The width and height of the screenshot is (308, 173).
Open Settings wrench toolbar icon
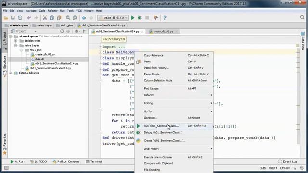click(156, 18)
